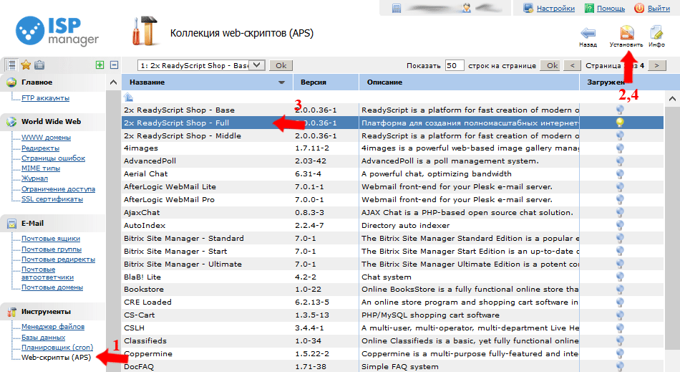This screenshot has width=680, height=372.
Task: Click the user avatar icon in top bar
Action: pyautogui.click(x=467, y=8)
